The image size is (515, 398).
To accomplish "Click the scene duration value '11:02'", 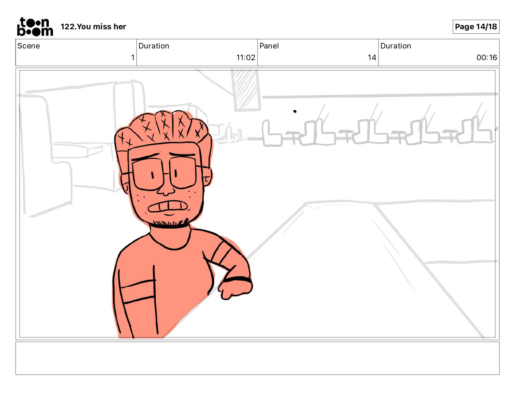I will pyautogui.click(x=246, y=58).
